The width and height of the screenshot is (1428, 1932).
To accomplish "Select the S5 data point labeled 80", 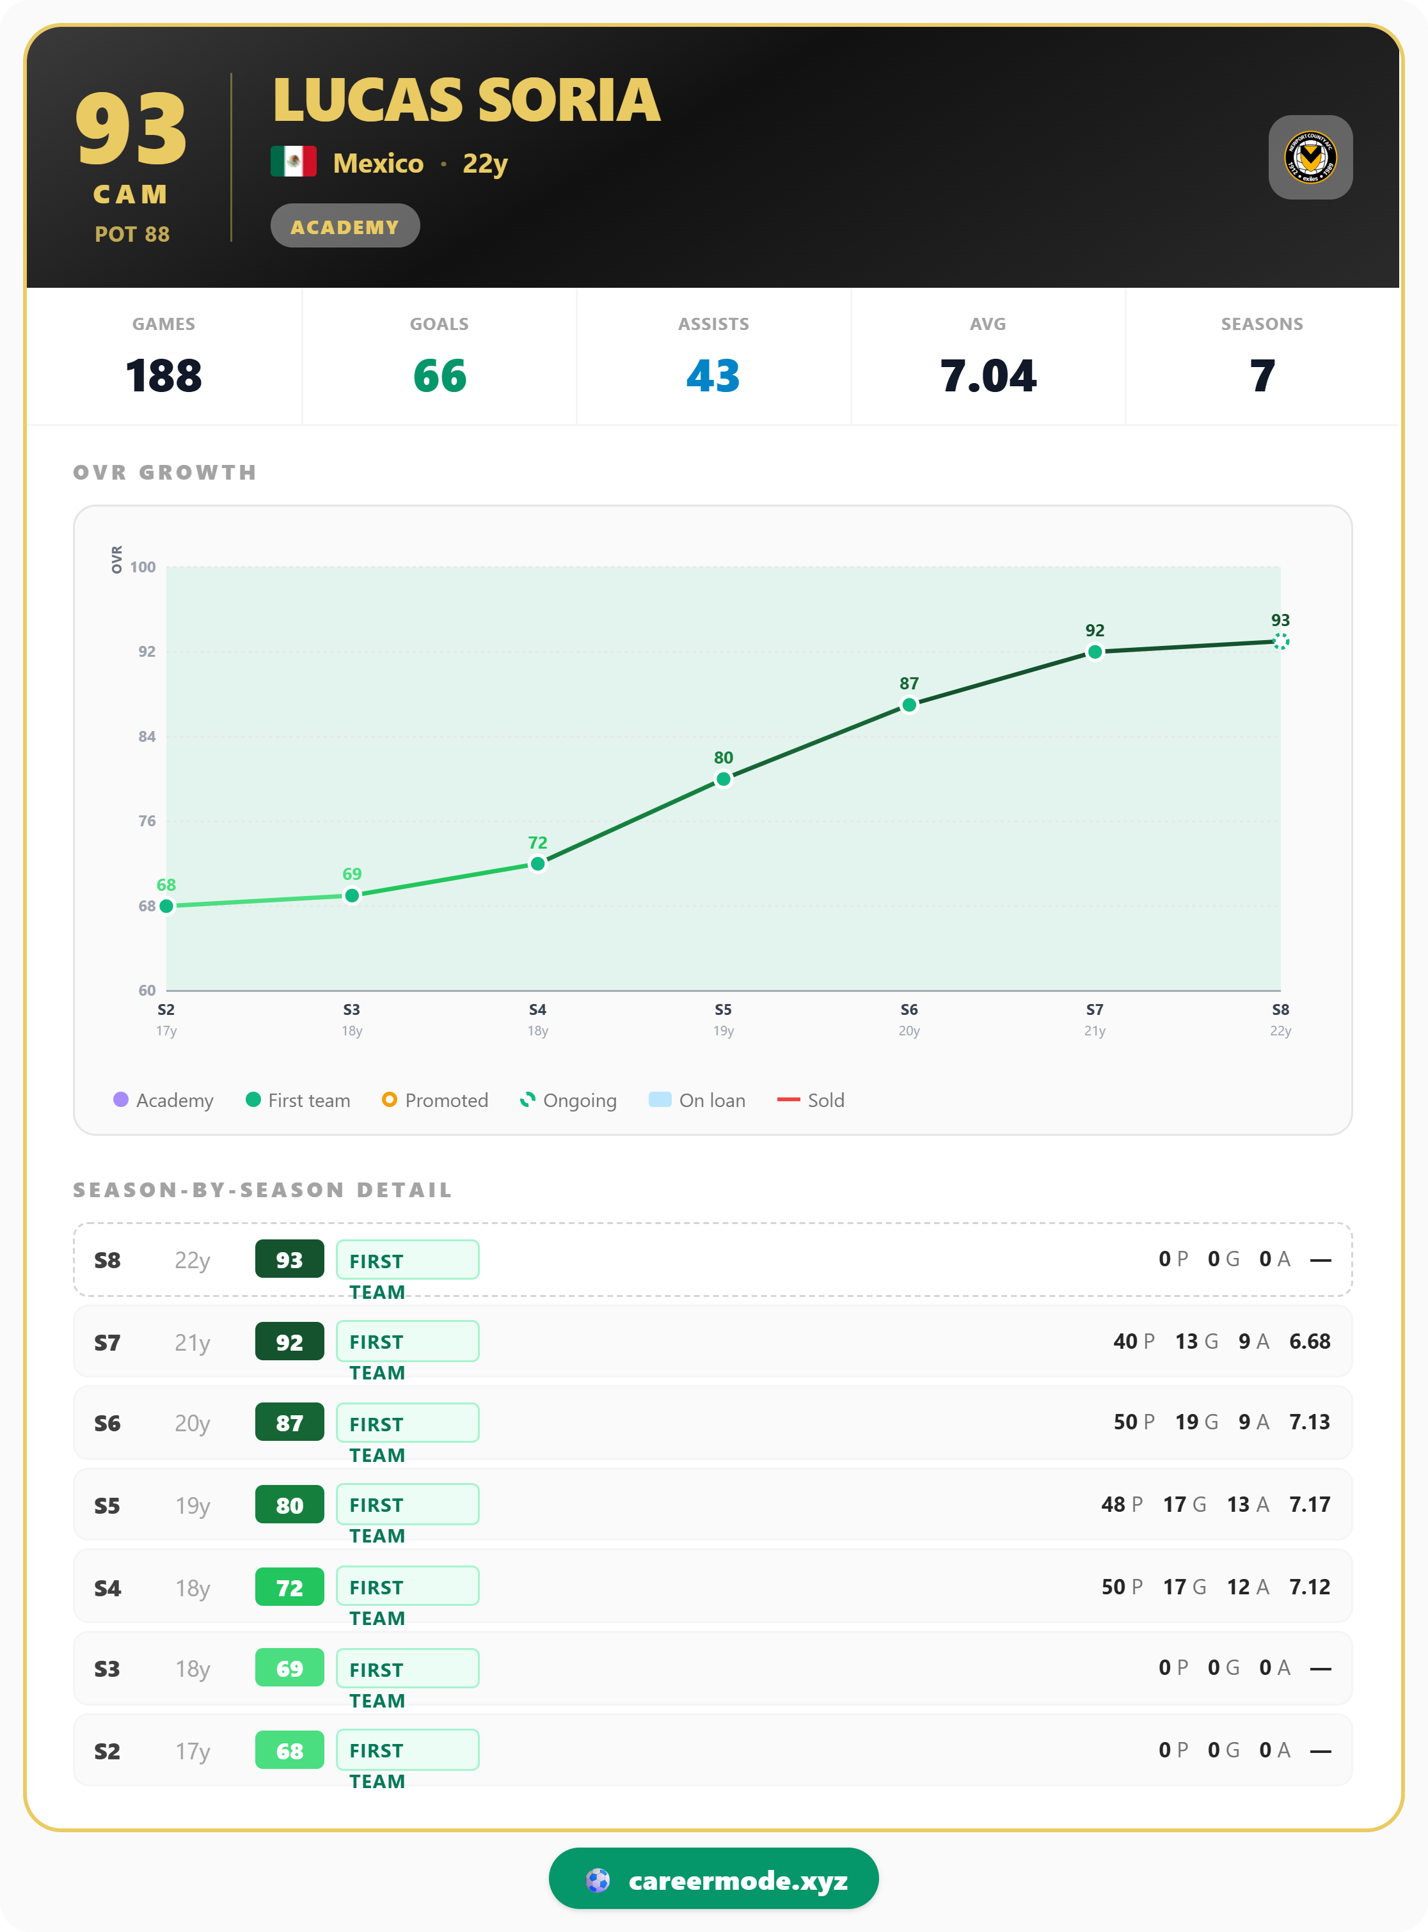I will tap(724, 778).
